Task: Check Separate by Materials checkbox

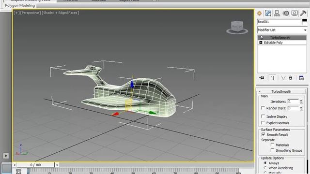Action: coord(272,145)
